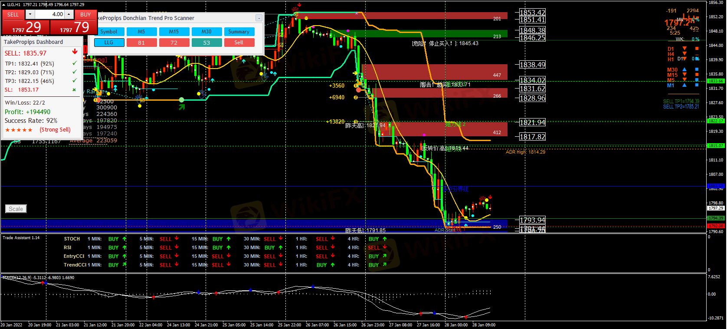Increase lot size with the up arrow
Viewport: 727px width, 329px height.
coord(69,14)
